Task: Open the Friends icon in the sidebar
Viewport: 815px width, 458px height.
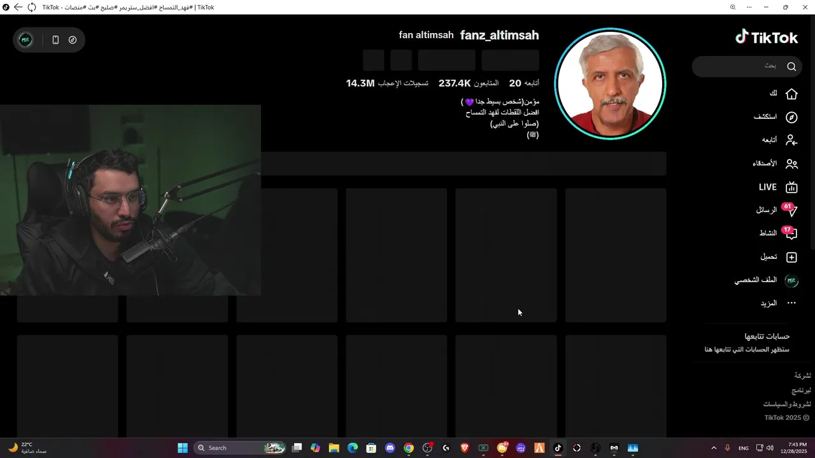Action: tap(791, 163)
